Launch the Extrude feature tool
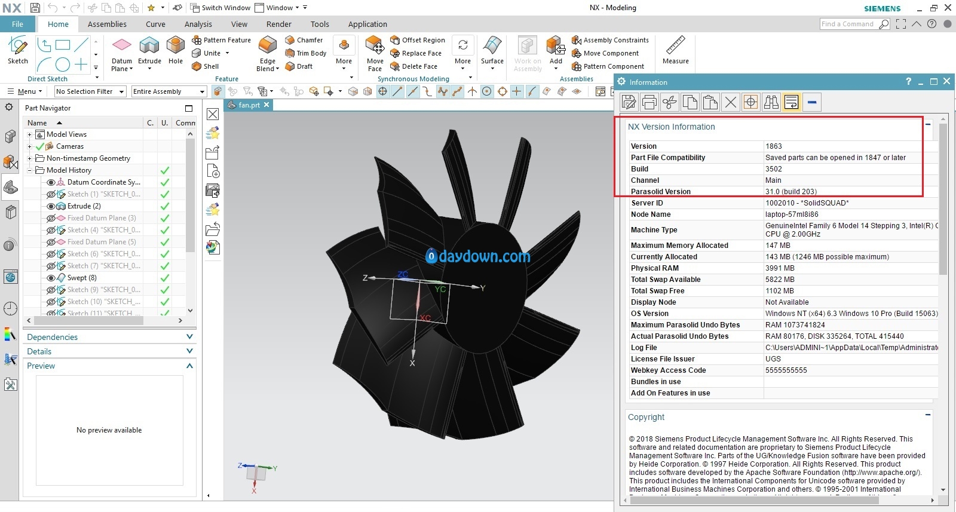956x512 pixels. pyautogui.click(x=149, y=51)
